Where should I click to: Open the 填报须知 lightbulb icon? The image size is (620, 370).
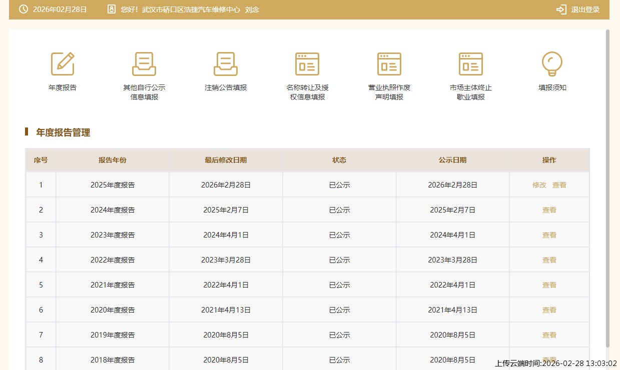[x=552, y=64]
